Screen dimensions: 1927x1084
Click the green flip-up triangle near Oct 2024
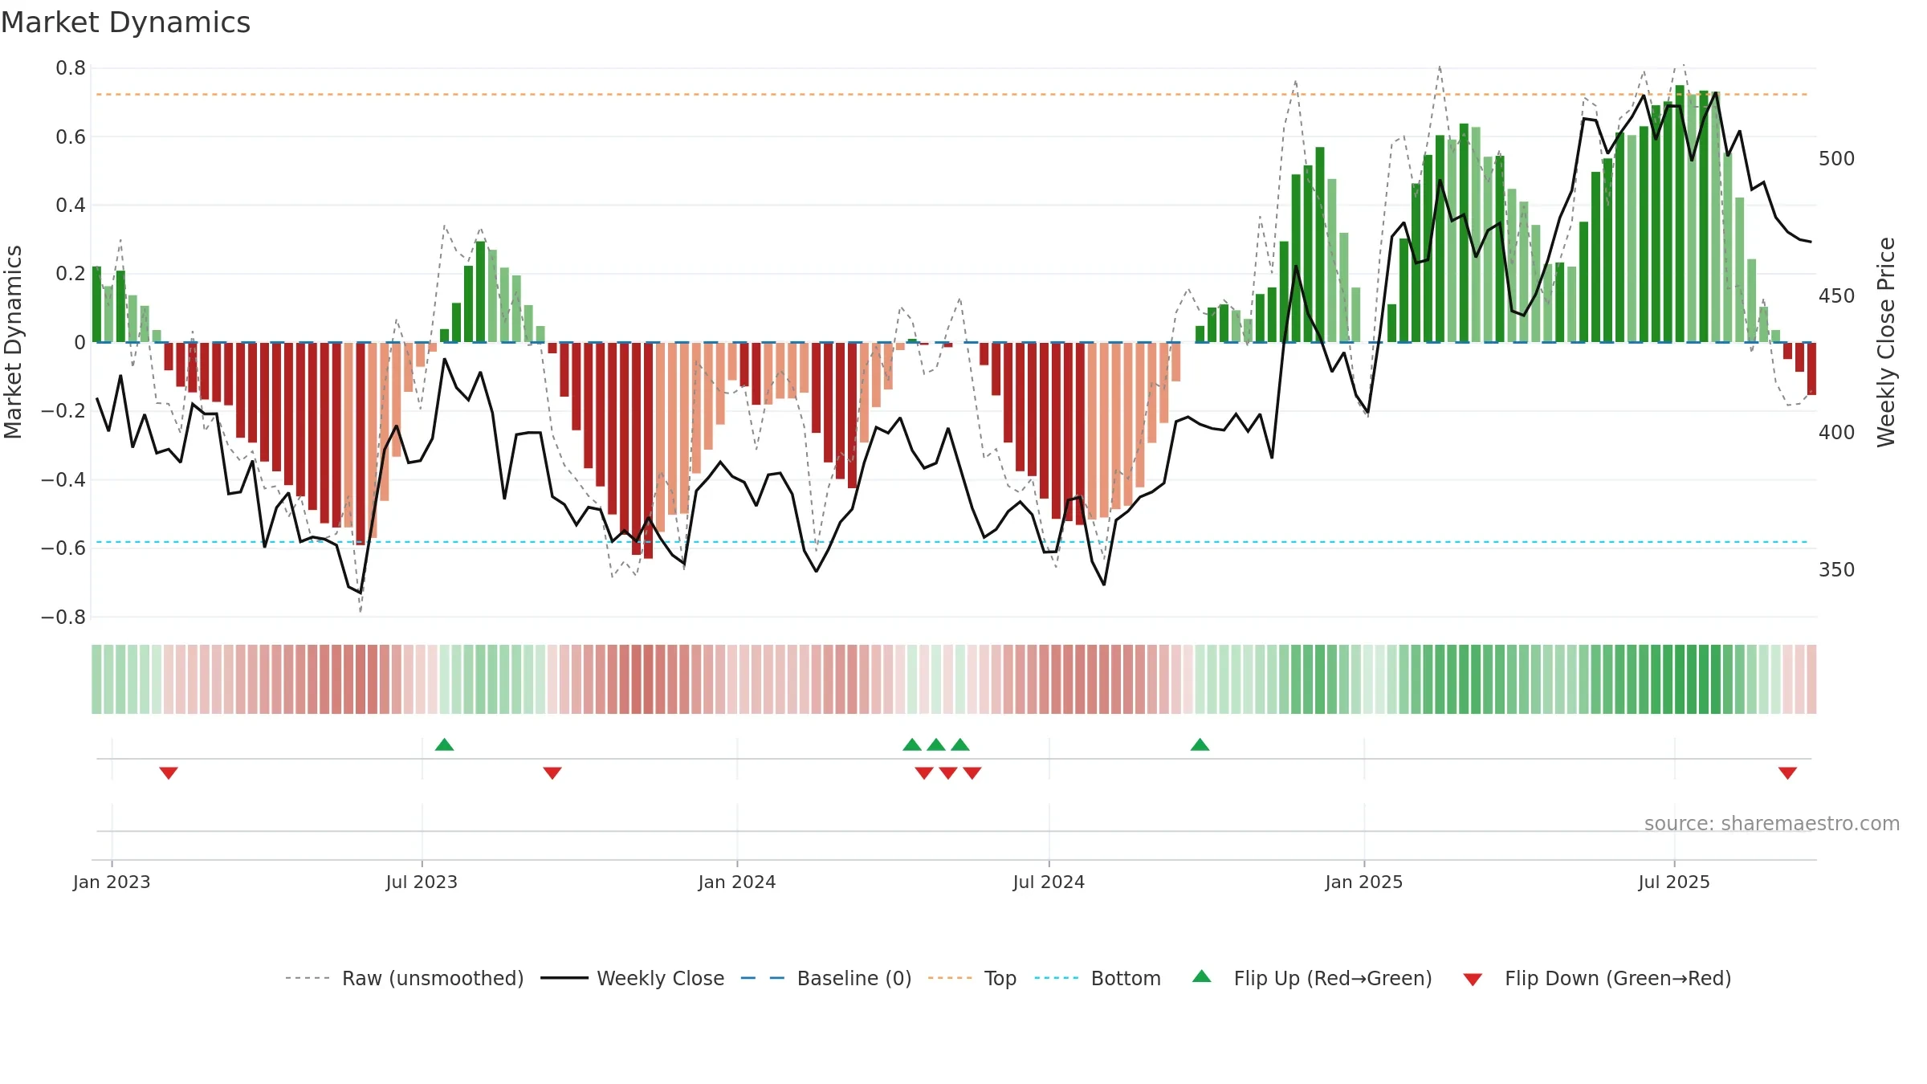[1200, 744]
